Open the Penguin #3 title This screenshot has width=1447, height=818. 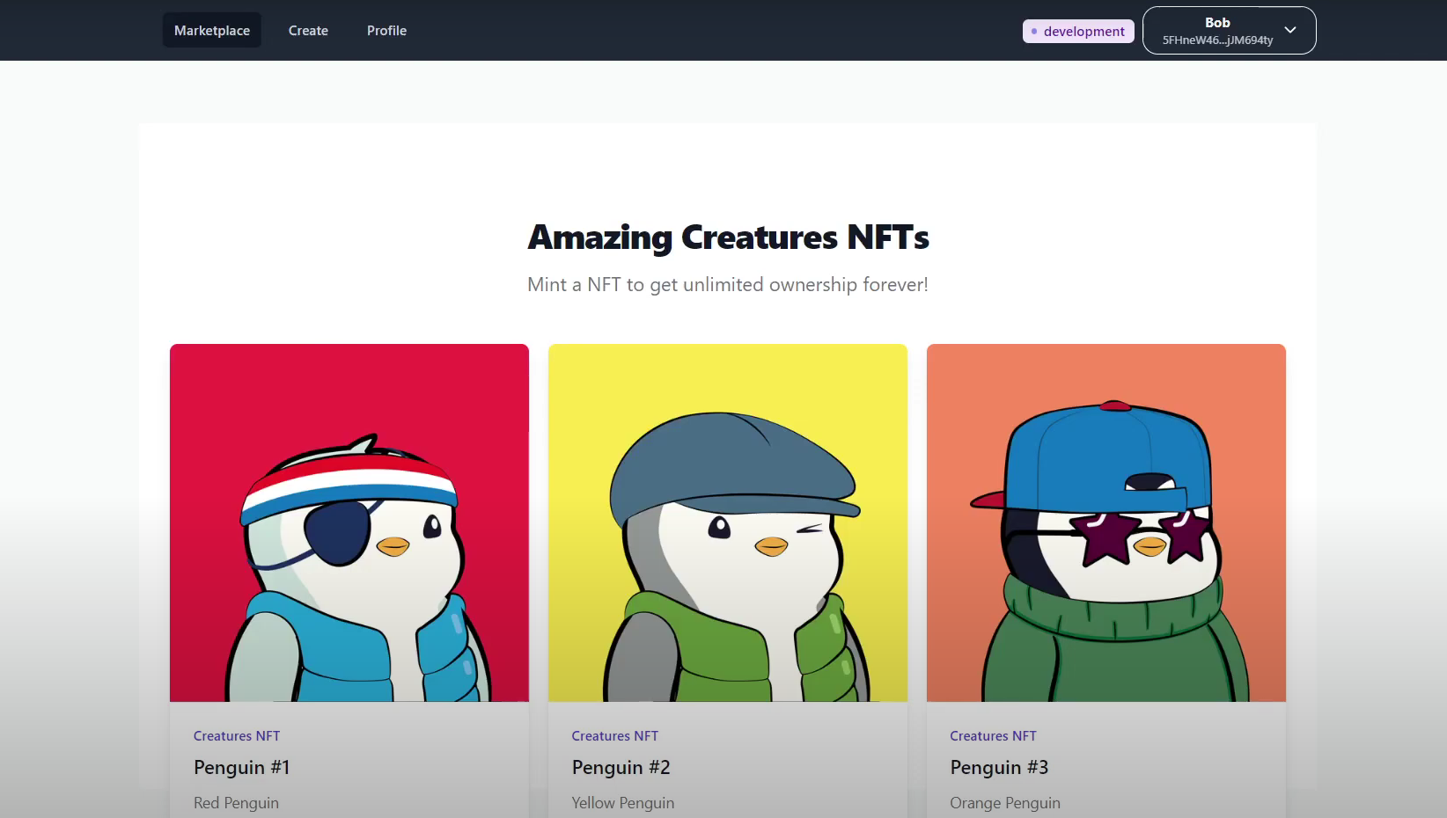999,768
